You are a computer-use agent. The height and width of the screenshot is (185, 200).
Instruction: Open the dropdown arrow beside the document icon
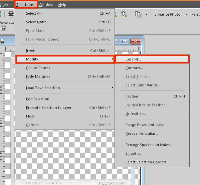[x=147, y=14]
